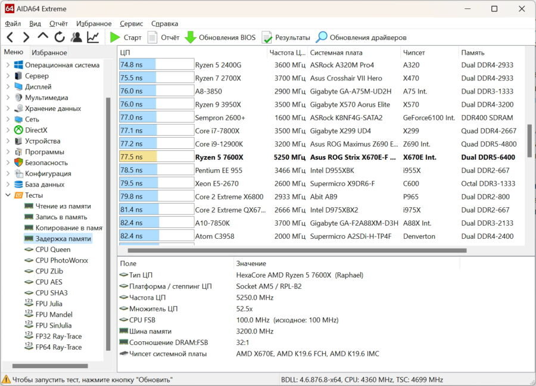Click the up-level arrow icon
The width and height of the screenshot is (536, 386).
click(43, 36)
